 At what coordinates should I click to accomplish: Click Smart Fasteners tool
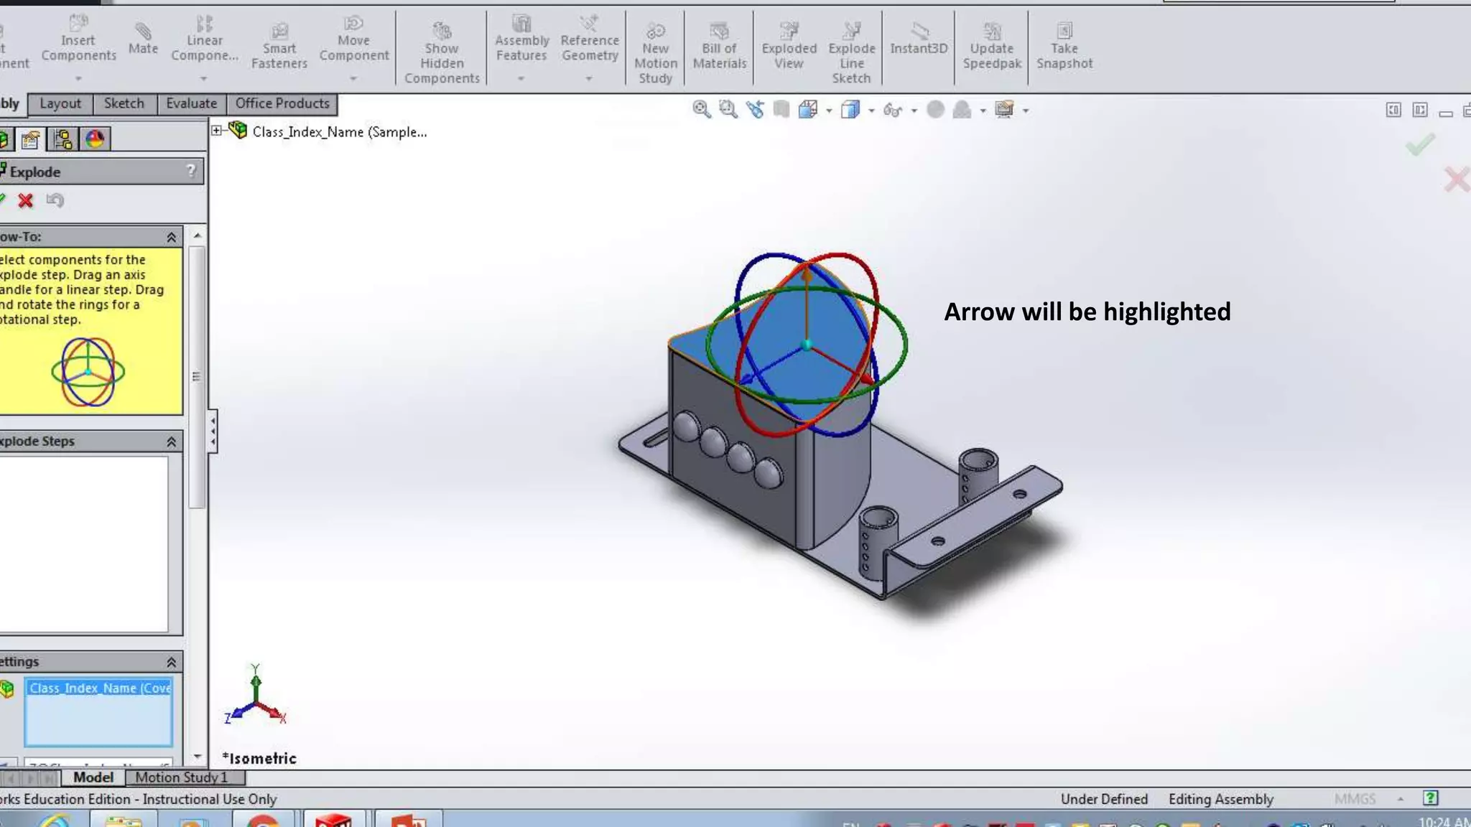(279, 46)
